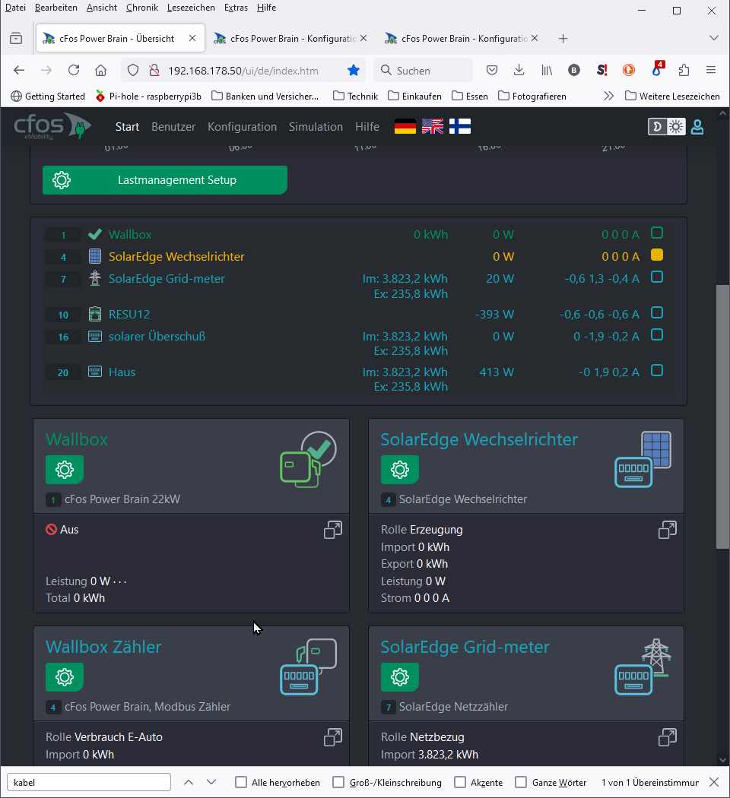
Task: Open settings gear on Wallbox Zähler card
Action: (65, 677)
